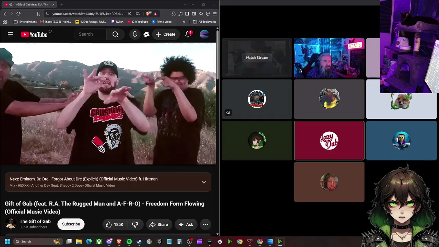
Task: Share the Gift of Gab video
Action: (158, 224)
